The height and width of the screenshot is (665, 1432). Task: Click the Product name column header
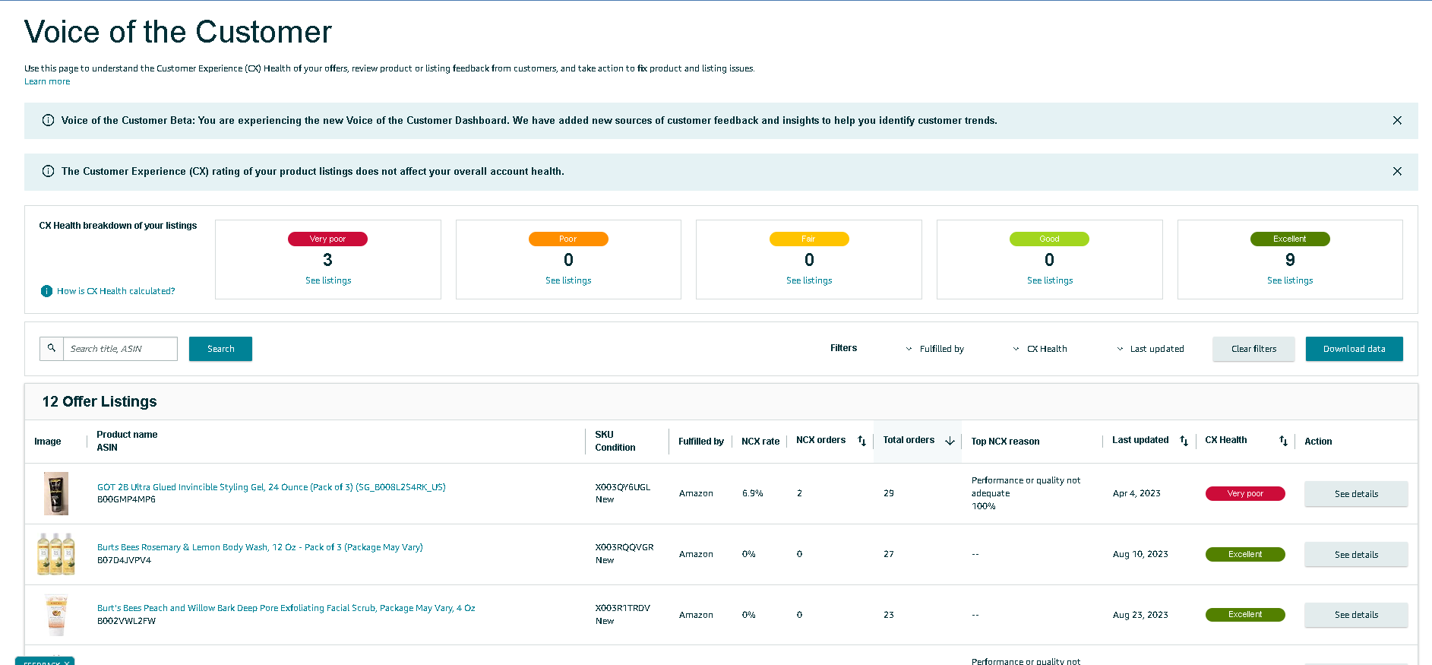[x=127, y=435]
